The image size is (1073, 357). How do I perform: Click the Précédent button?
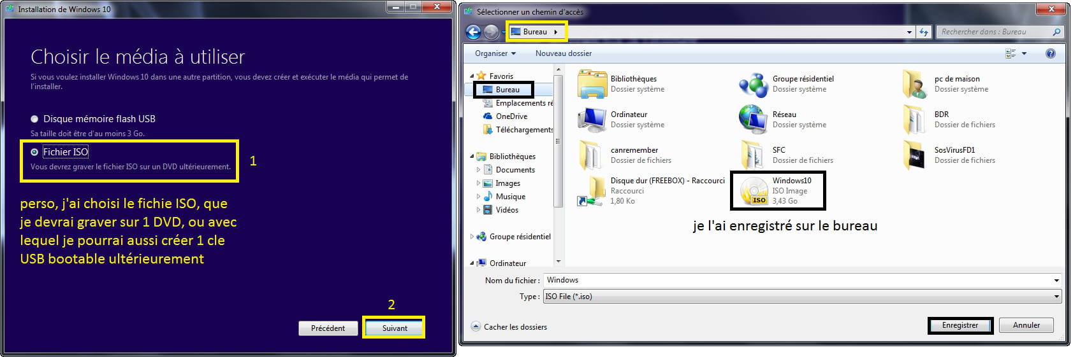[328, 328]
